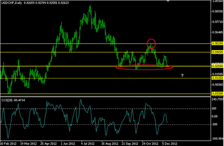This screenshot has width=224, height=146.
Task: Select the 0.94200 price level label
Action: point(217,52)
